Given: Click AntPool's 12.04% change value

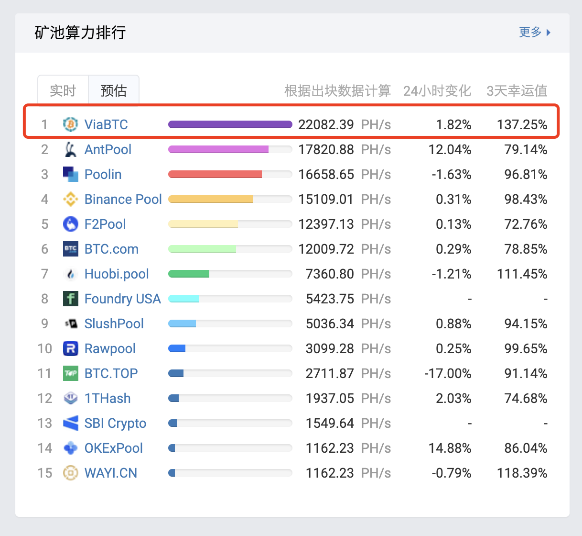Looking at the screenshot, I should (x=450, y=149).
